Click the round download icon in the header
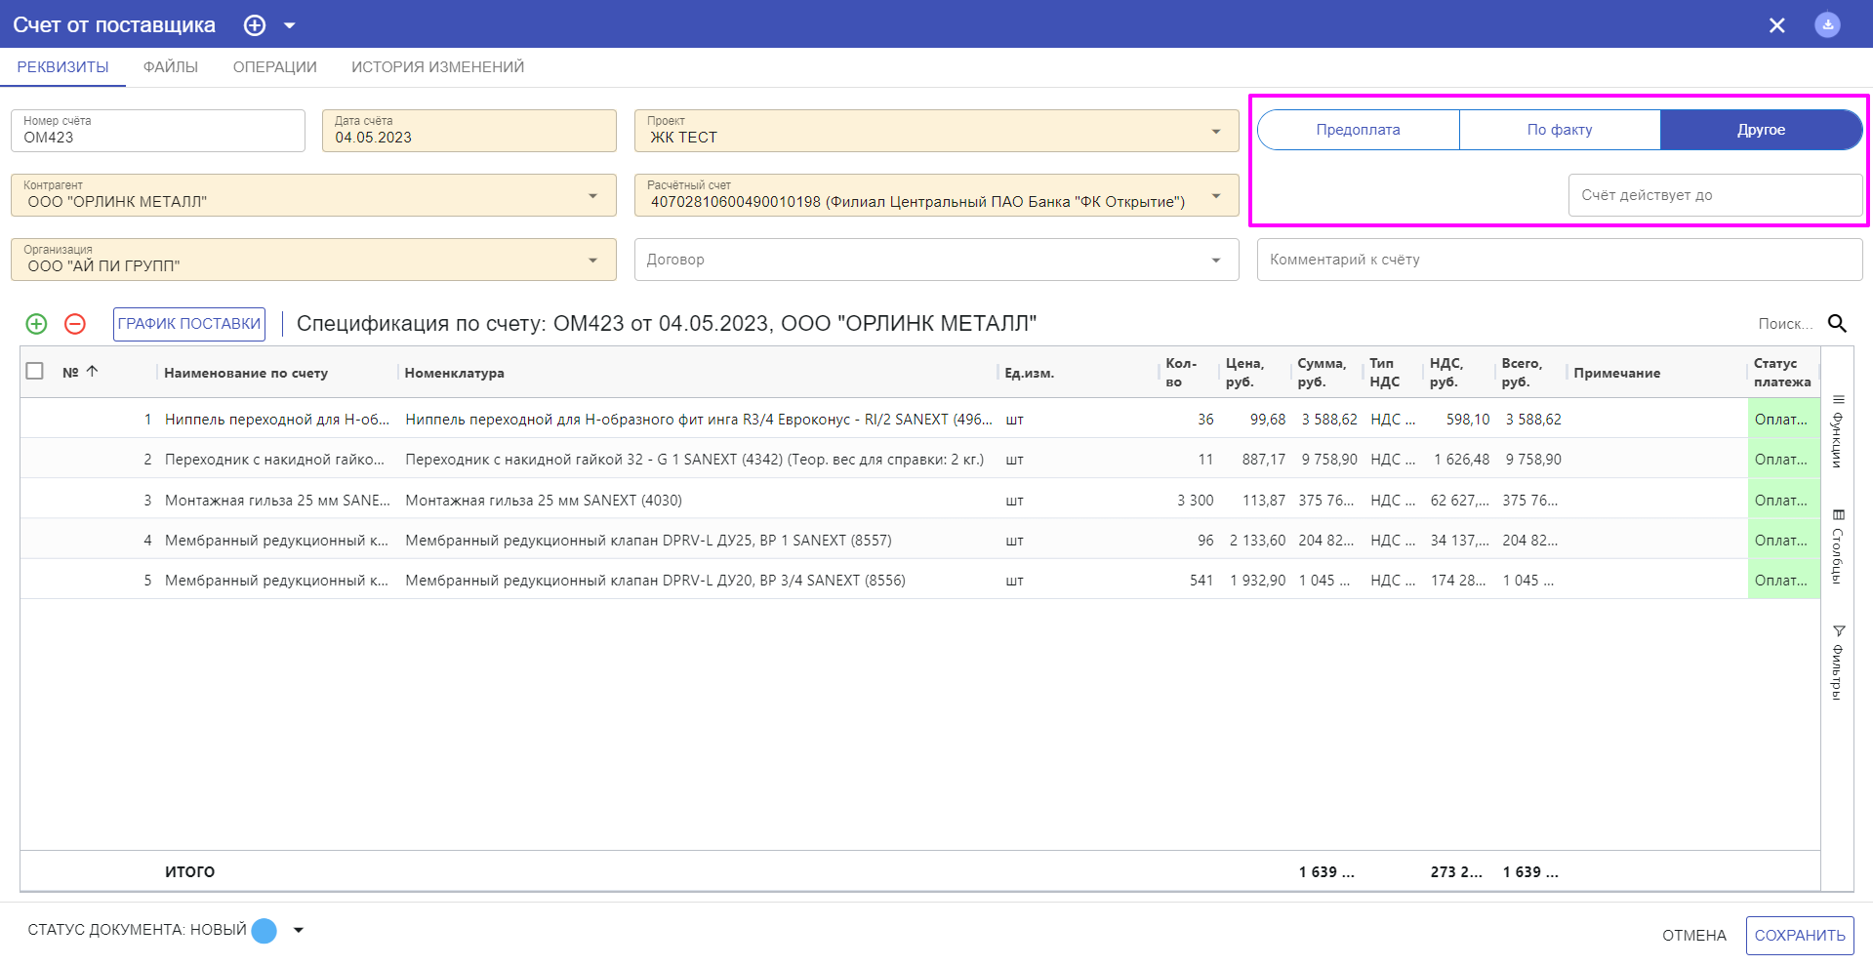Image resolution: width=1873 pixels, height=965 pixels. pyautogui.click(x=1827, y=24)
